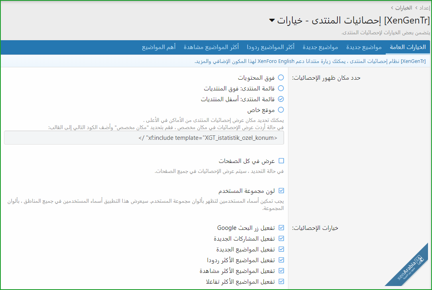Screen dimensions: 432x290
Task: Click the hint في حالة التحديد ، سيتم عرض الإحصائيات
Action: [x=219, y=171]
